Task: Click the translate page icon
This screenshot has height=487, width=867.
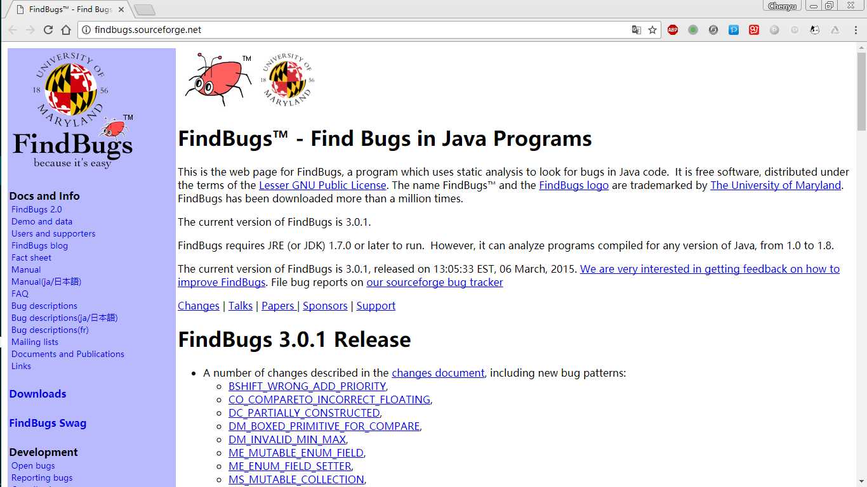Action: pos(636,30)
